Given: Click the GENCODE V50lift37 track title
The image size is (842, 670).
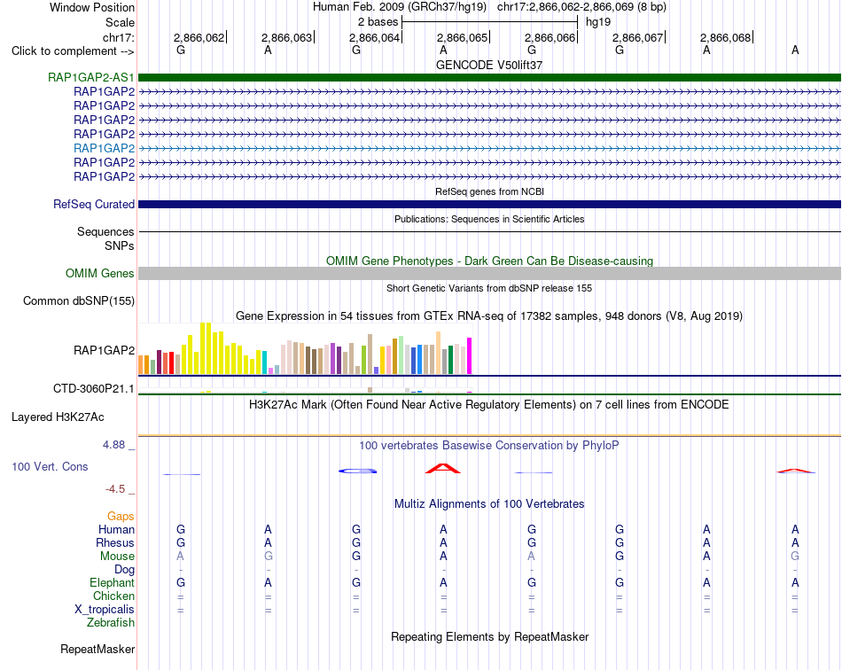Looking at the screenshot, I should point(489,65).
